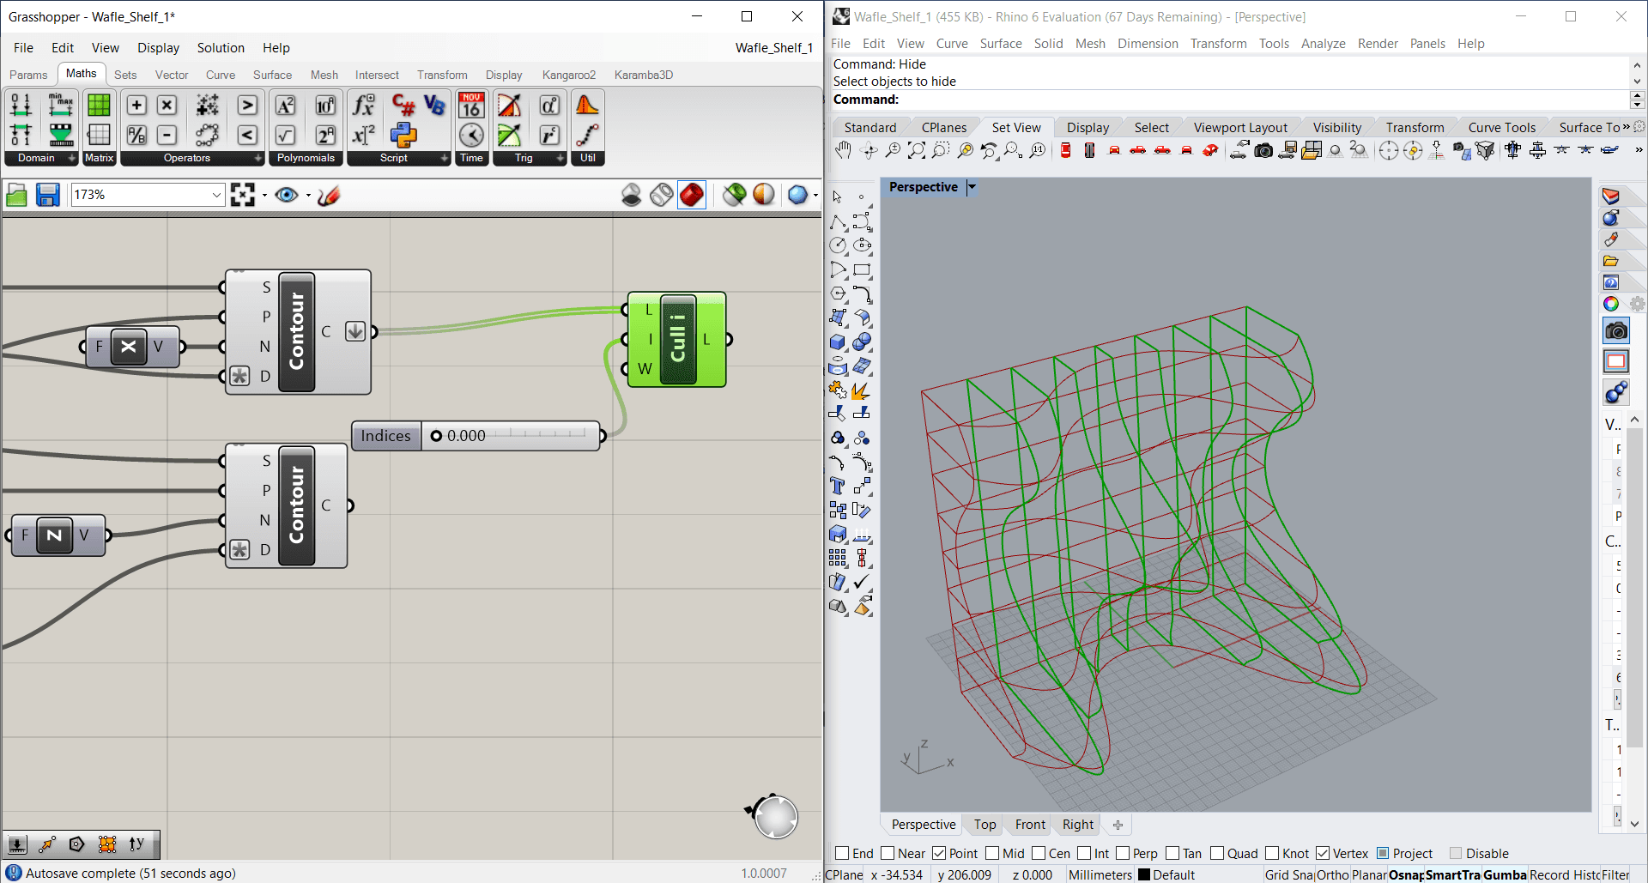Switch to the Top viewport tab

pos(985,825)
